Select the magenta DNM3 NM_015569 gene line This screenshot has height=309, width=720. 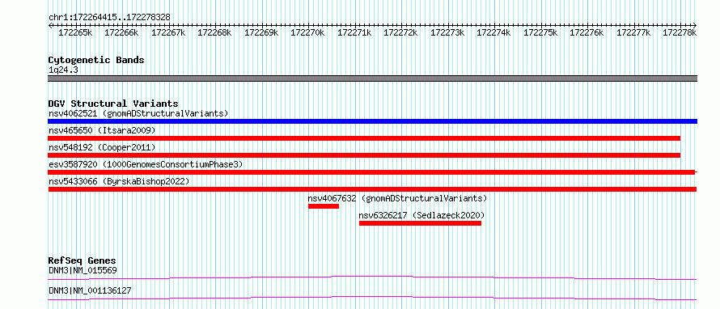372,277
